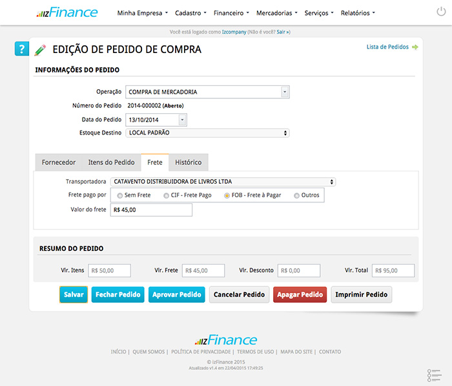Open the Financeiro menu
Image resolution: width=452 pixels, height=386 pixels.
pos(231,13)
